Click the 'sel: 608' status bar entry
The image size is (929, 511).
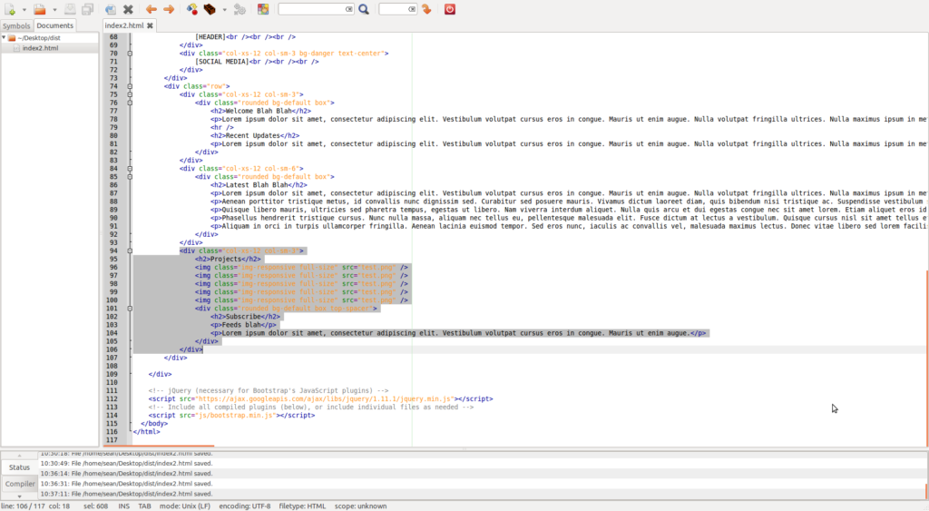(95, 506)
